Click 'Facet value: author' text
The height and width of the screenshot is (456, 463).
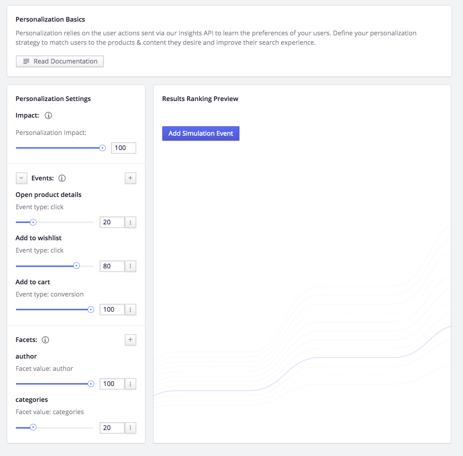pyautogui.click(x=44, y=369)
